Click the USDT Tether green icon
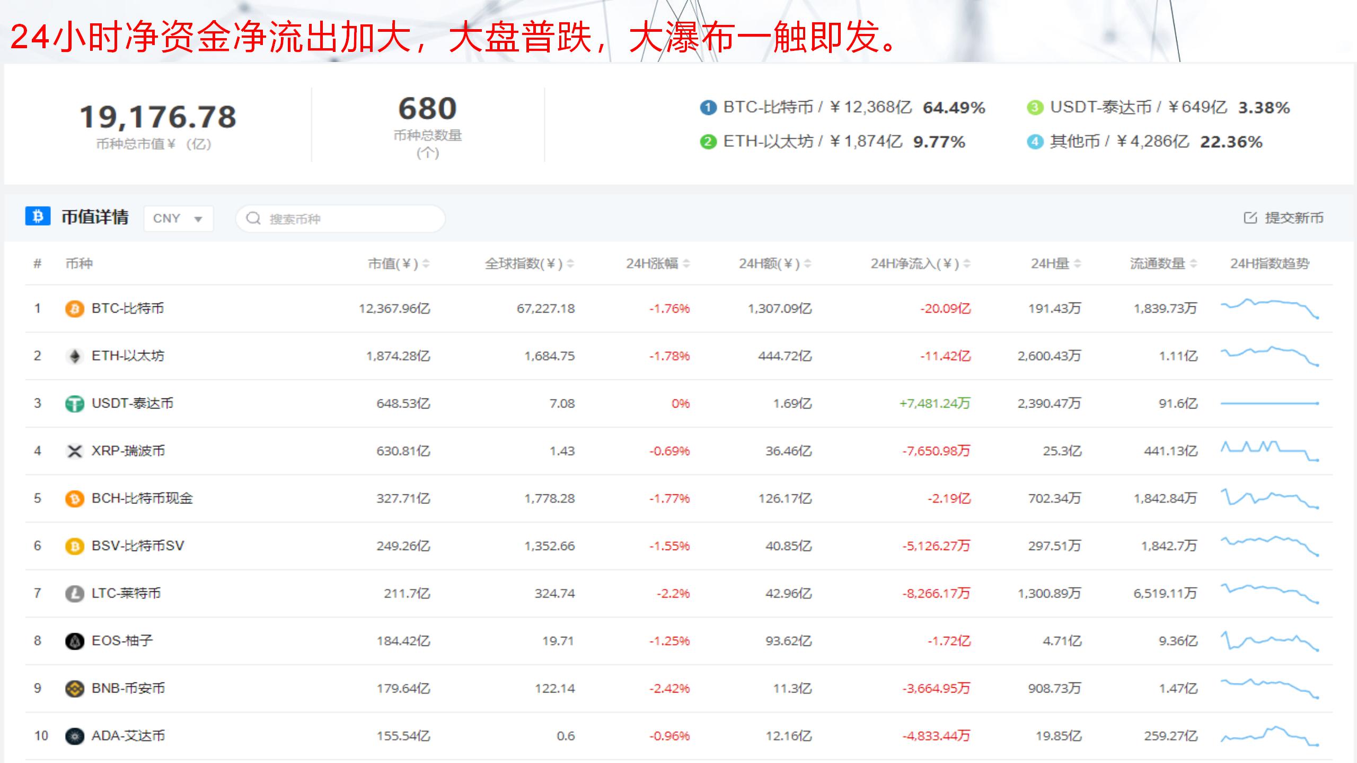Image resolution: width=1357 pixels, height=763 pixels. [x=74, y=404]
